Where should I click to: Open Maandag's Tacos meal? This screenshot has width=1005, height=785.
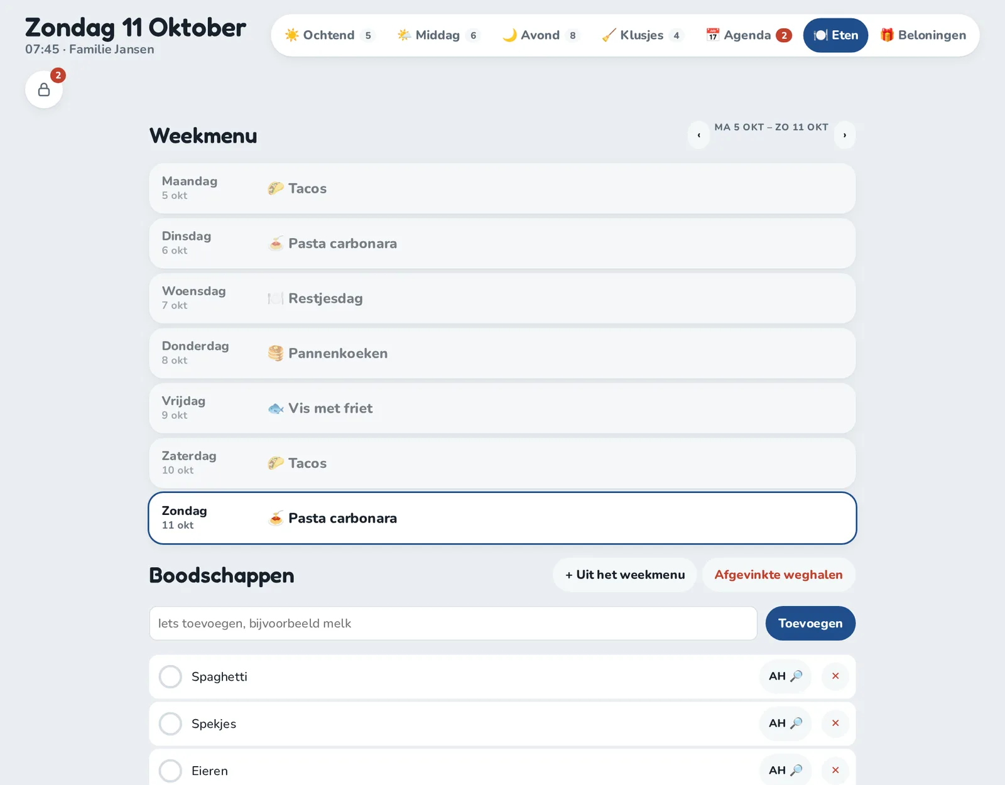503,188
